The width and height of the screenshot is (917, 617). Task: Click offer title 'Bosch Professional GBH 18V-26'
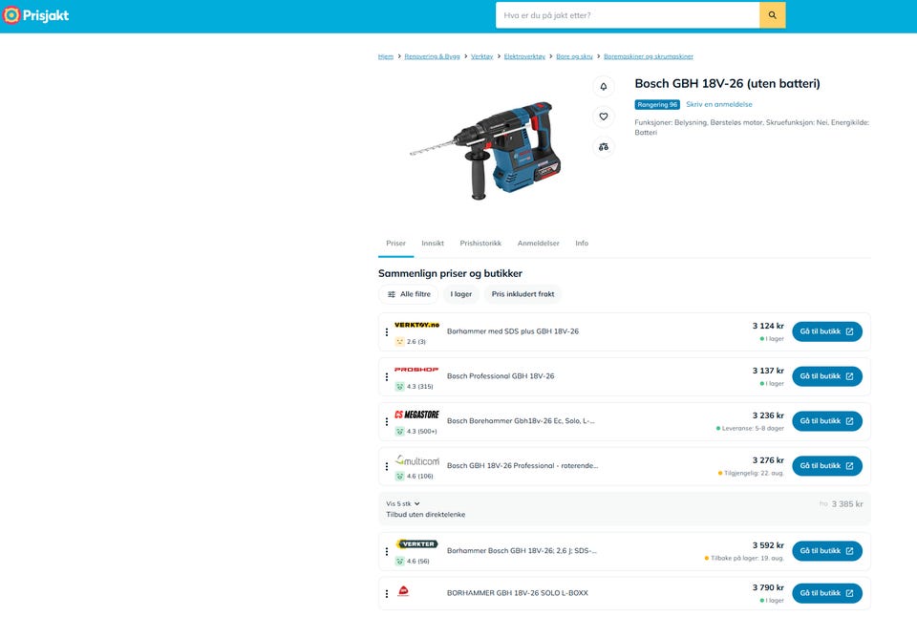click(501, 376)
